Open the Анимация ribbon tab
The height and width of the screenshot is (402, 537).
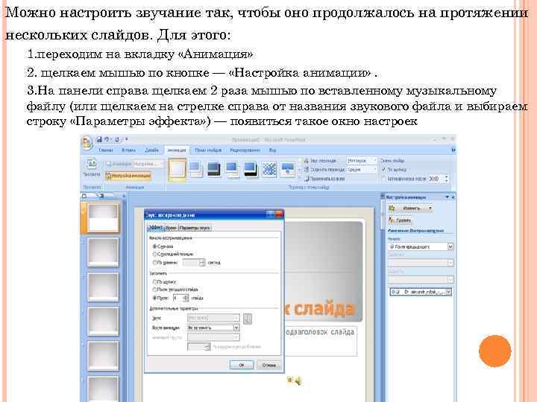177,150
